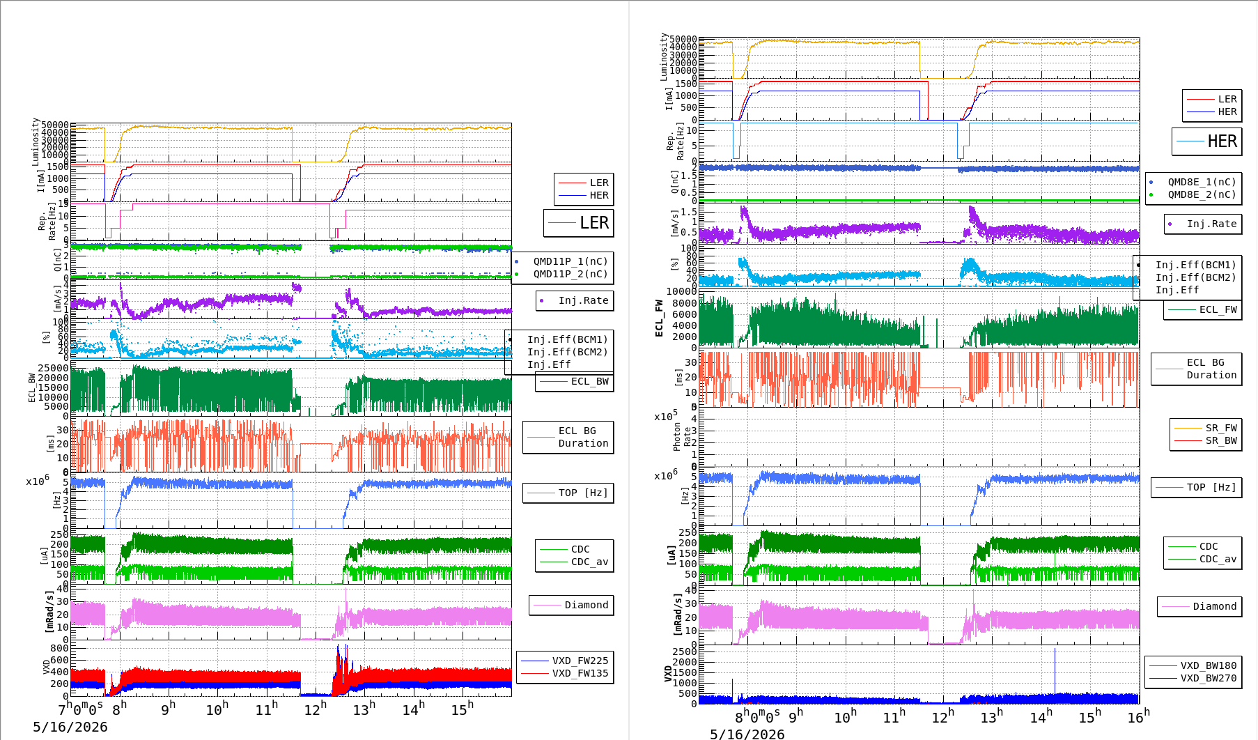The image size is (1258, 740).
Task: Click the left panel CDC_av legend entry
Action: point(575,562)
